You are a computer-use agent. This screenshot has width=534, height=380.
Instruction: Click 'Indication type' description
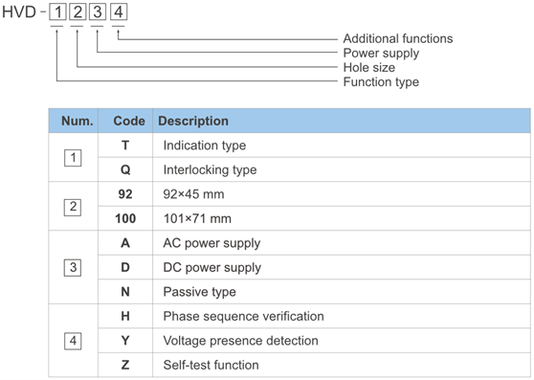(x=205, y=145)
